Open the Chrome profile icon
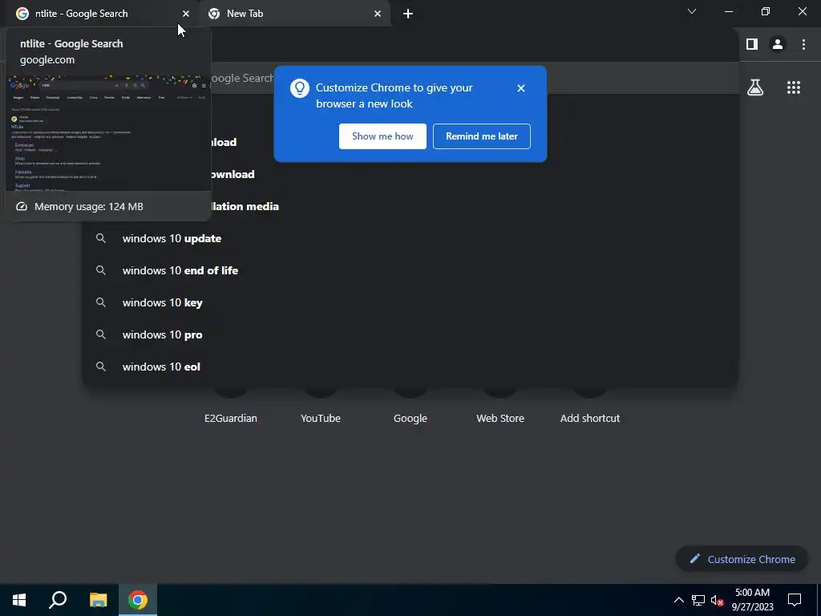This screenshot has width=821, height=616. coord(778,45)
